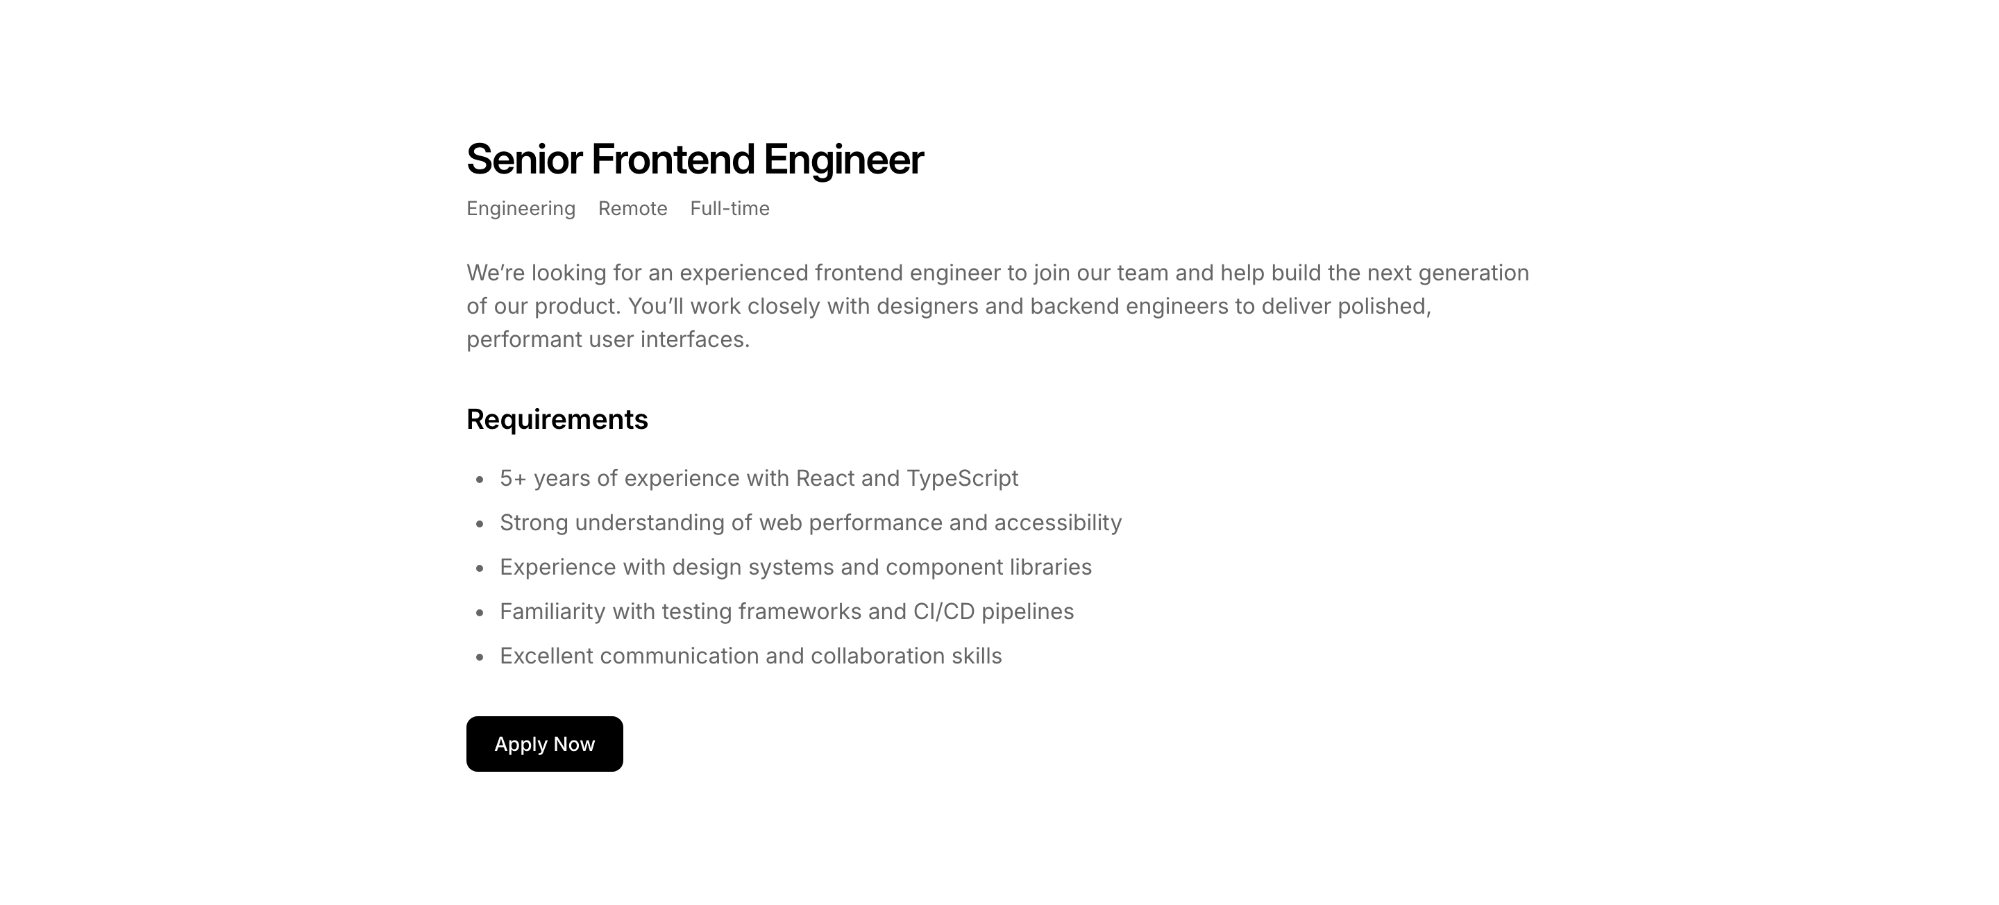Click the word "Engineer" in the title
This screenshot has width=1999, height=905.
pos(843,160)
